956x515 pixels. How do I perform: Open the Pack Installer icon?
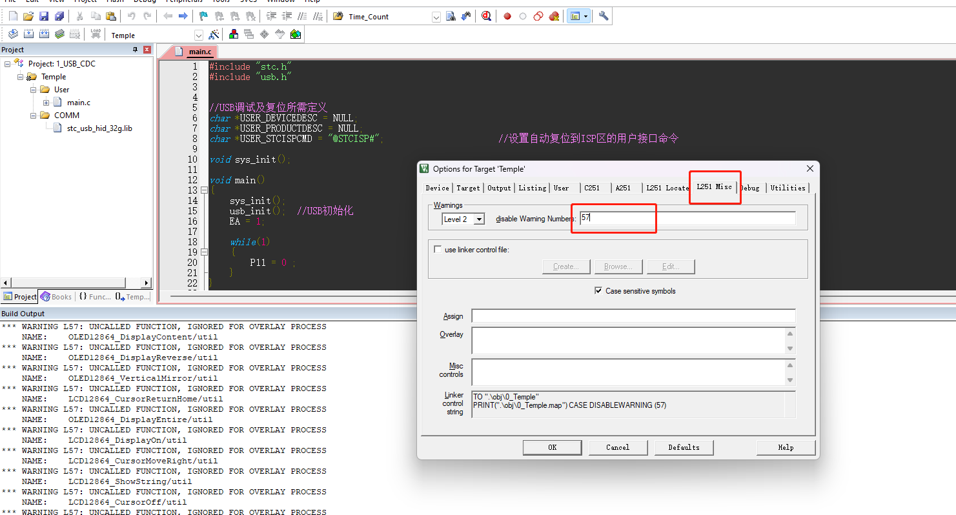coord(296,34)
